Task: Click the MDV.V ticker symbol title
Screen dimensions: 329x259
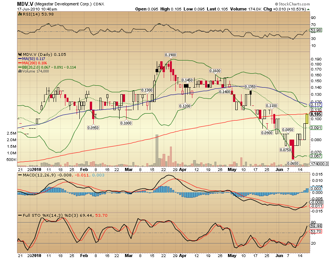Action: [x=25, y=4]
